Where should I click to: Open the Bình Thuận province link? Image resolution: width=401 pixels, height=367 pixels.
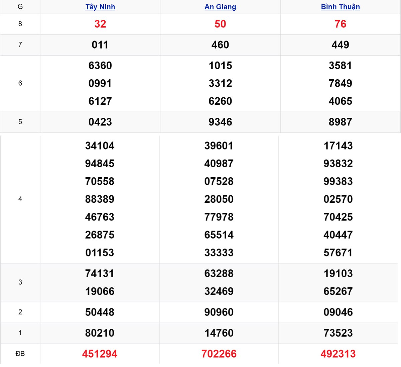pos(340,7)
